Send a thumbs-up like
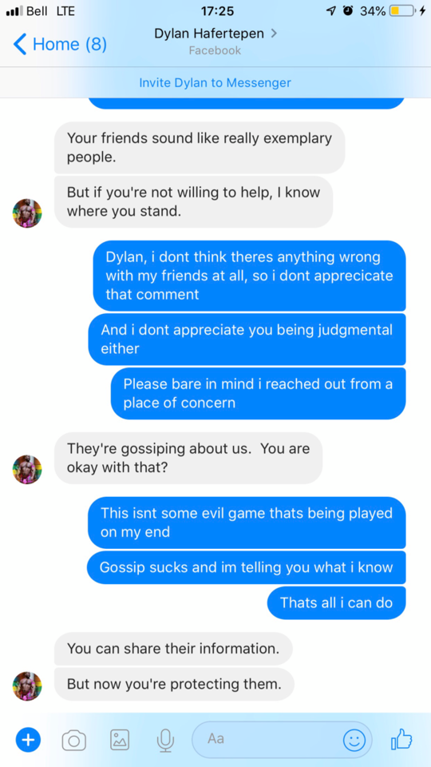Viewport: 431px width, 767px height. 401,740
